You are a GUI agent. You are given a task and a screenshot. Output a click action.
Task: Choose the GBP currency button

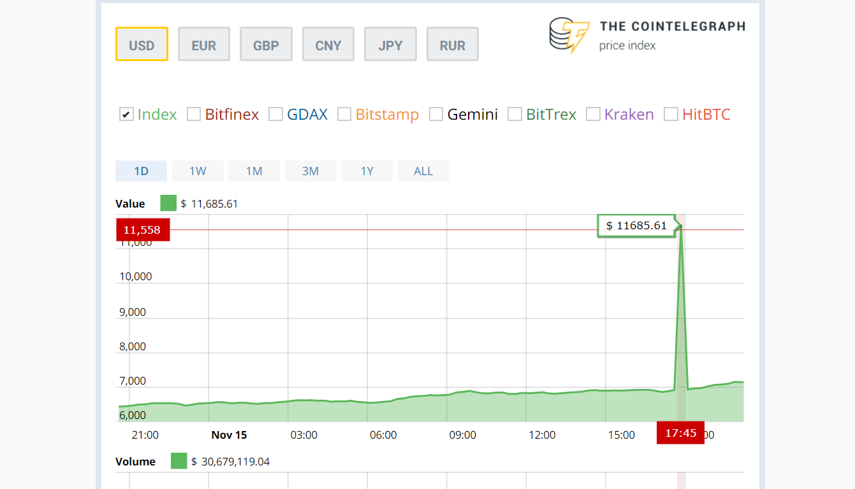[266, 45]
